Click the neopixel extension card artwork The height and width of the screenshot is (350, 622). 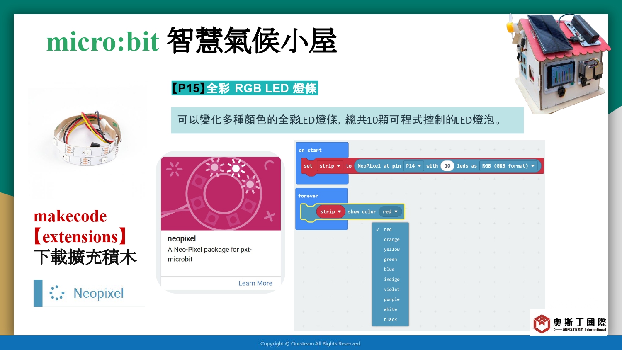pos(221,193)
